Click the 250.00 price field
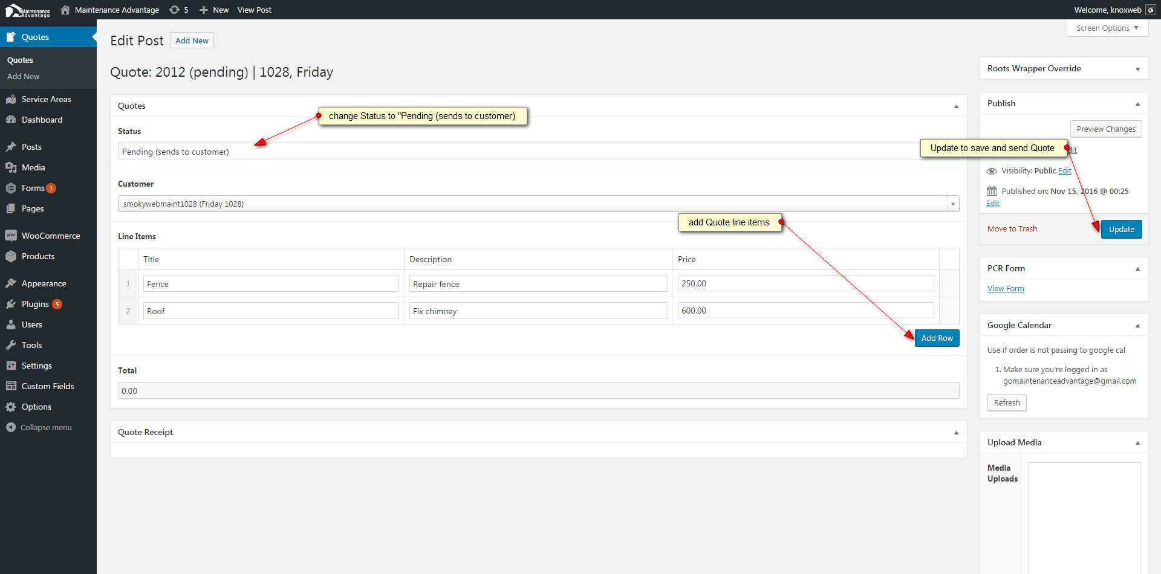The image size is (1161, 574). 806,284
